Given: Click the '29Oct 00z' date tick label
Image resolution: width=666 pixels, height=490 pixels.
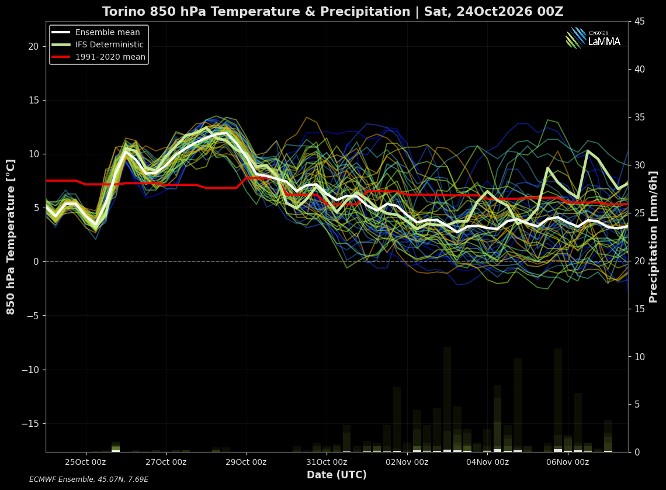Looking at the screenshot, I should pyautogui.click(x=247, y=462).
